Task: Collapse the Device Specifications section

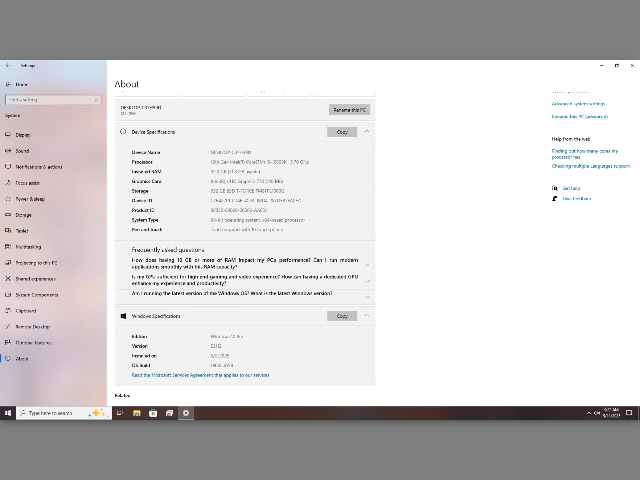Action: tap(367, 132)
